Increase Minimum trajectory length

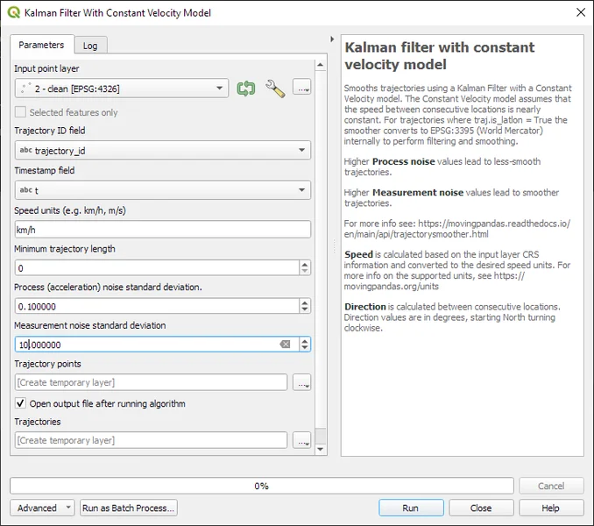(305, 264)
